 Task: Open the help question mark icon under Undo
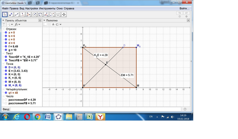tap(180, 17)
